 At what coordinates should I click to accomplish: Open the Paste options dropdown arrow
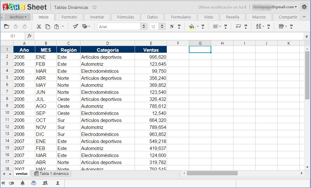pyautogui.click(x=63, y=26)
